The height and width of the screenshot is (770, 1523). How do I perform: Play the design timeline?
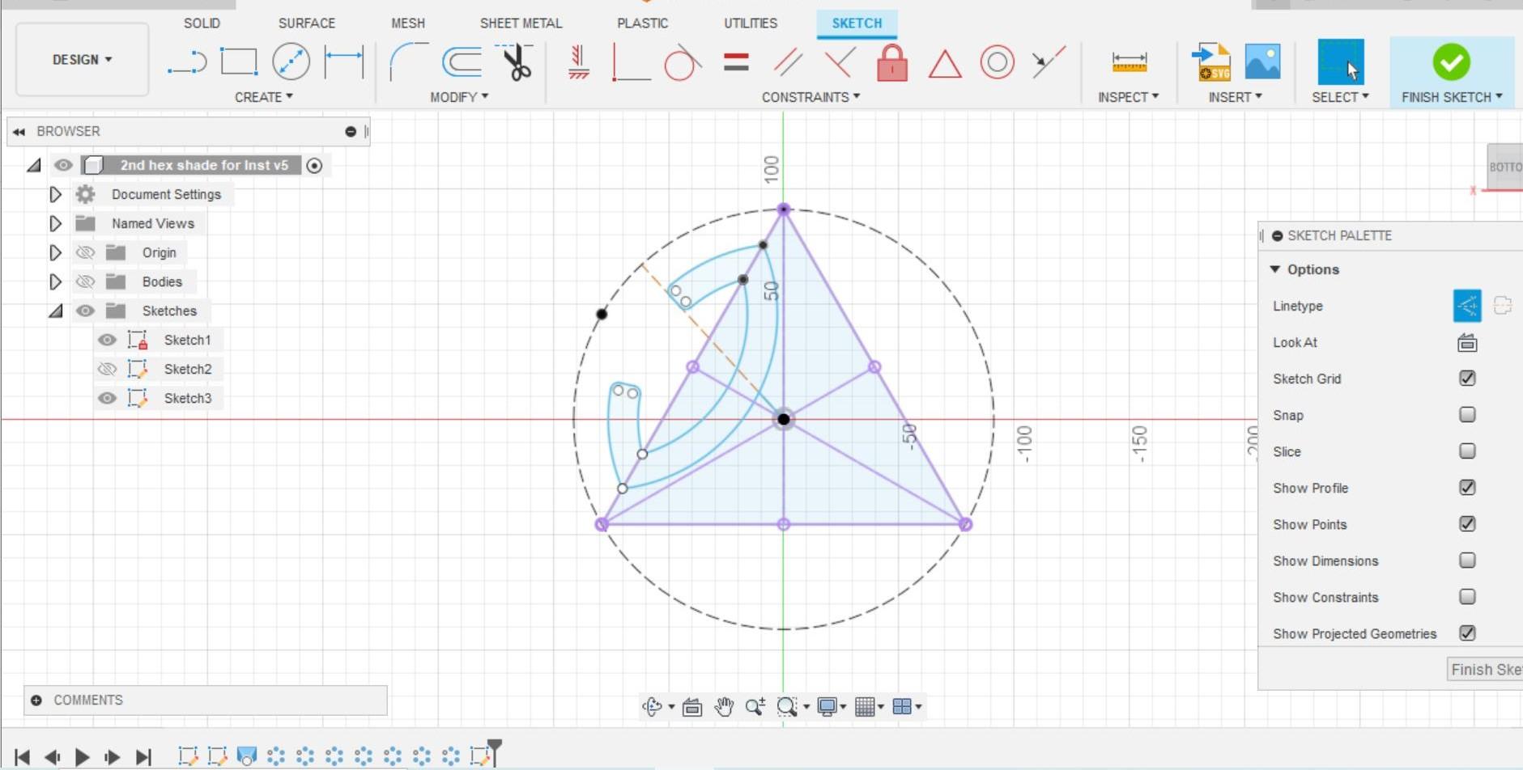coord(82,757)
